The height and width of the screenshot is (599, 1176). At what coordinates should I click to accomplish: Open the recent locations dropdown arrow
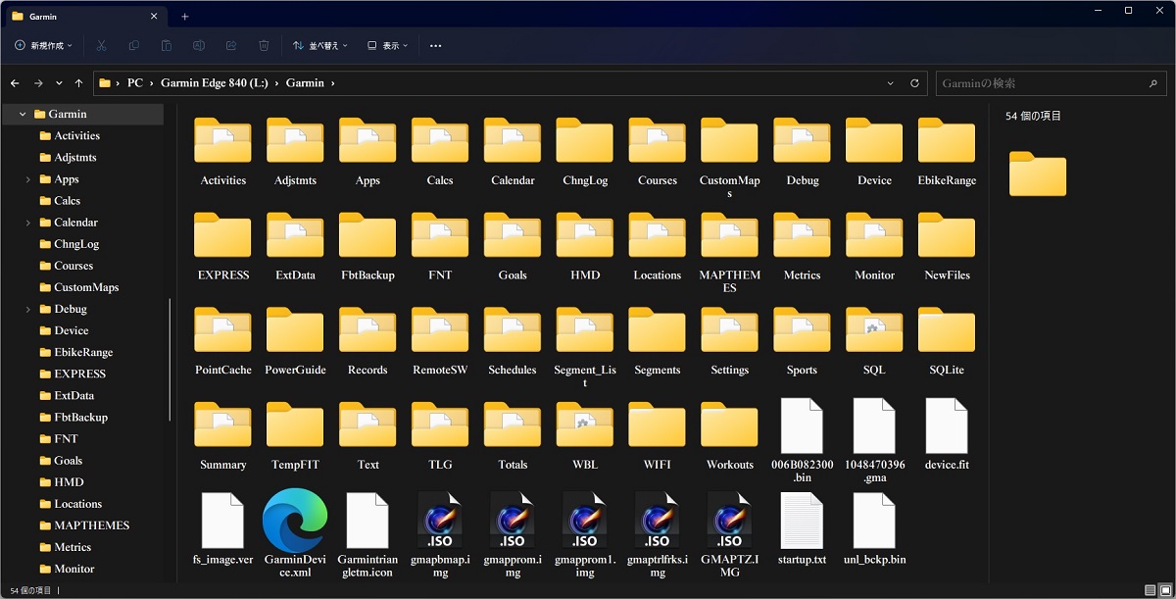coord(60,83)
